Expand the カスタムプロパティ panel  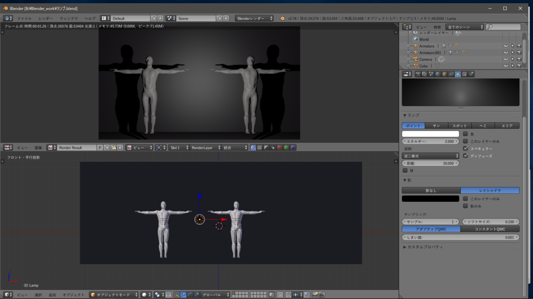pos(423,247)
